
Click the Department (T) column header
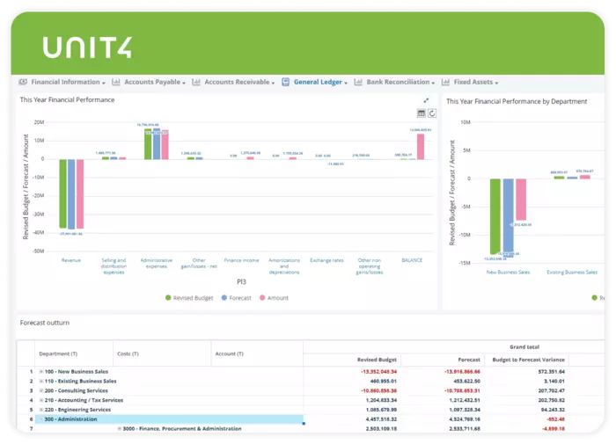point(57,353)
